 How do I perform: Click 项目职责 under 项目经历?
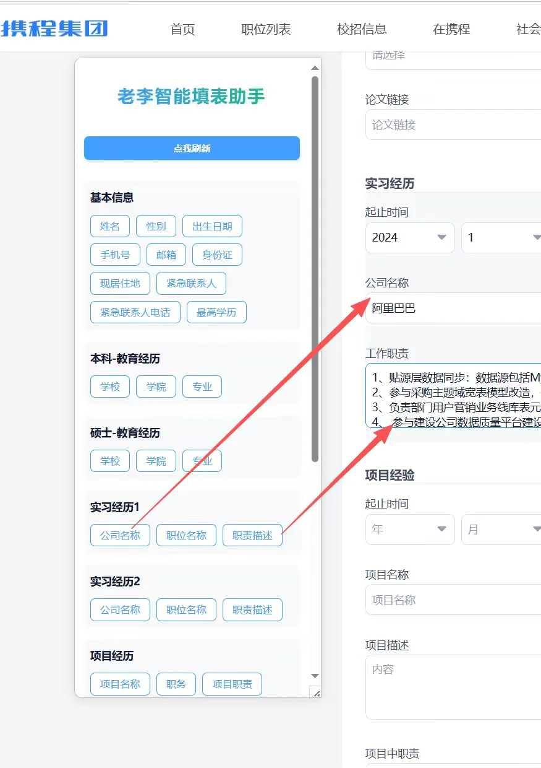point(232,684)
